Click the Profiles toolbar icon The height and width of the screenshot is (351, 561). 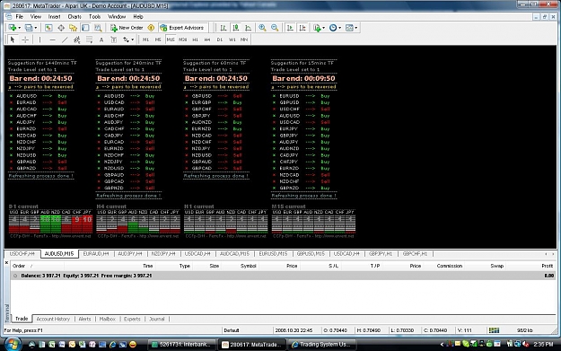pos(29,28)
